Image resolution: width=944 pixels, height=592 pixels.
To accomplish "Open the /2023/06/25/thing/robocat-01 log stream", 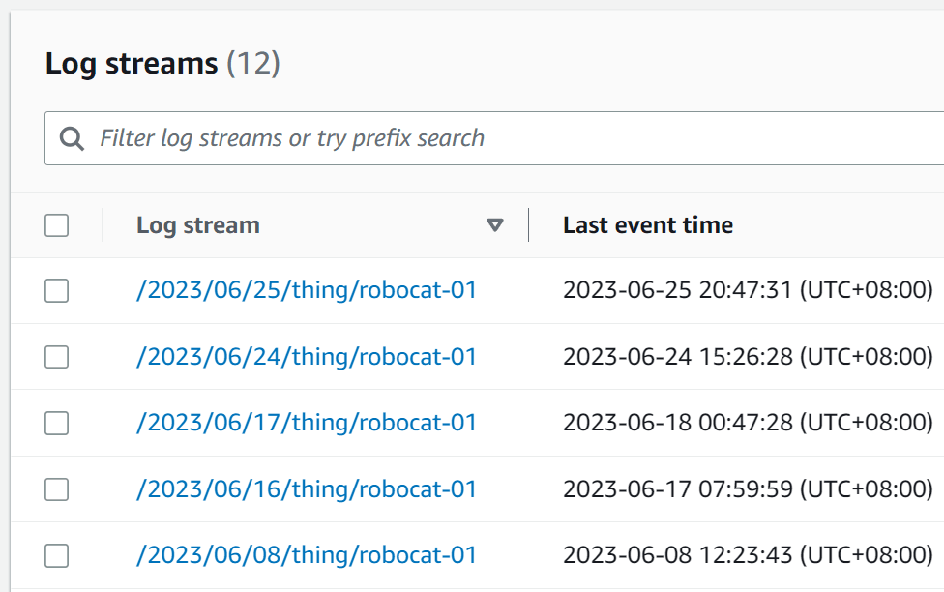I will (x=307, y=290).
